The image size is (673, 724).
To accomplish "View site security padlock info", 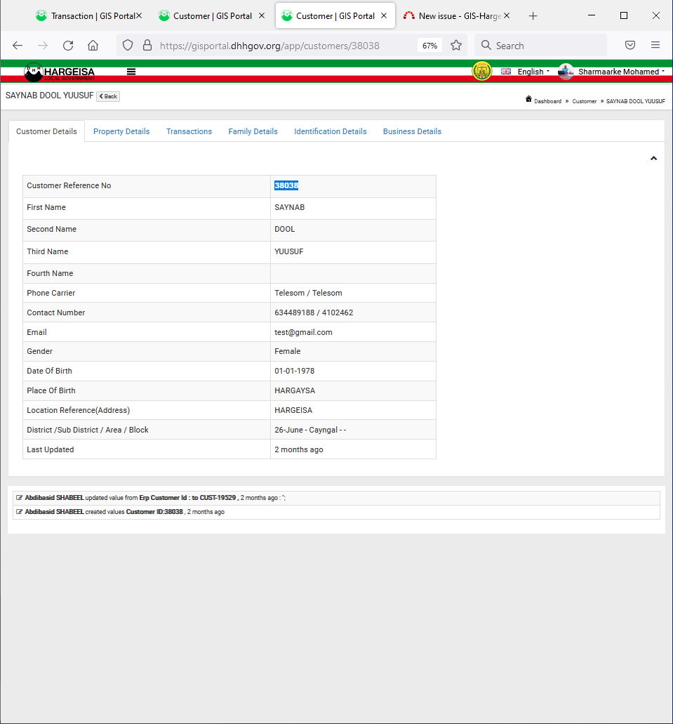I will pyautogui.click(x=147, y=45).
